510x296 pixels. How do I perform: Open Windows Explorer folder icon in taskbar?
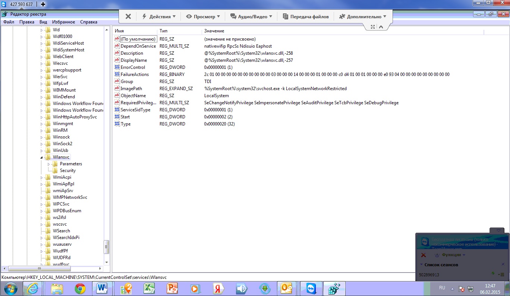[x=57, y=289]
